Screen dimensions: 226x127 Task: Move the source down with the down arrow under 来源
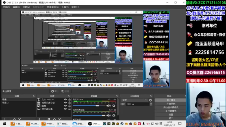pos(59,119)
